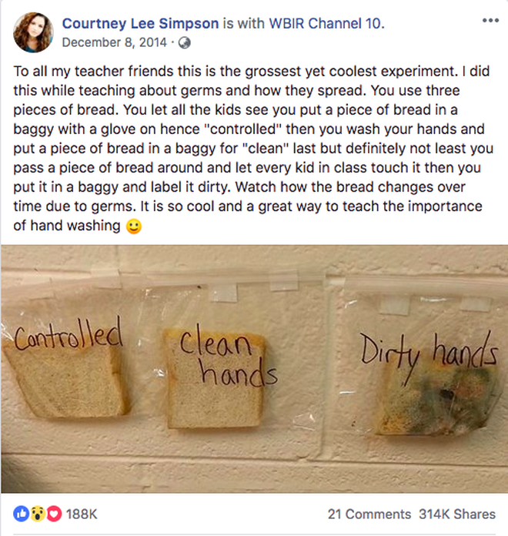508x536 pixels.
Task: Open the Courtney Lee Simpson profile link
Action: (x=142, y=24)
